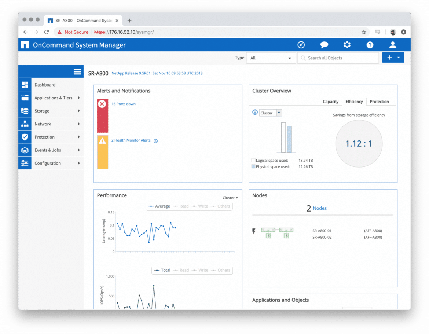Click the Applications & Tiers sidebar icon
Screen dimensions: 429x334
click(x=25, y=98)
